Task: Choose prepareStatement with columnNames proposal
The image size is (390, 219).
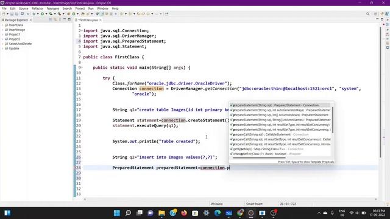Action: tap(280, 120)
